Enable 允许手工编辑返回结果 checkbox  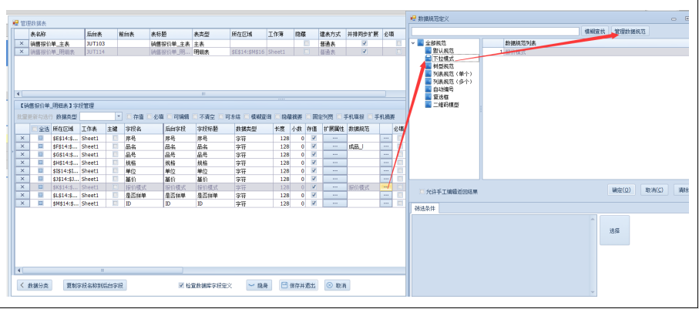[420, 191]
